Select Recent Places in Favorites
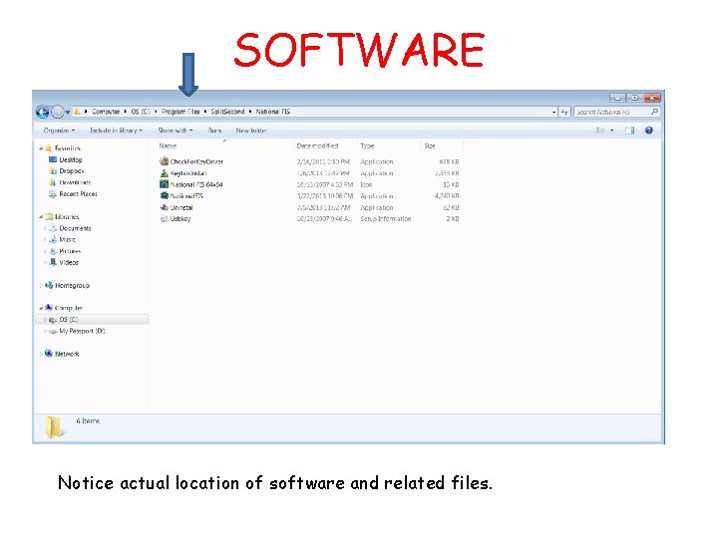Image resolution: width=718 pixels, height=538 pixels. point(79,194)
